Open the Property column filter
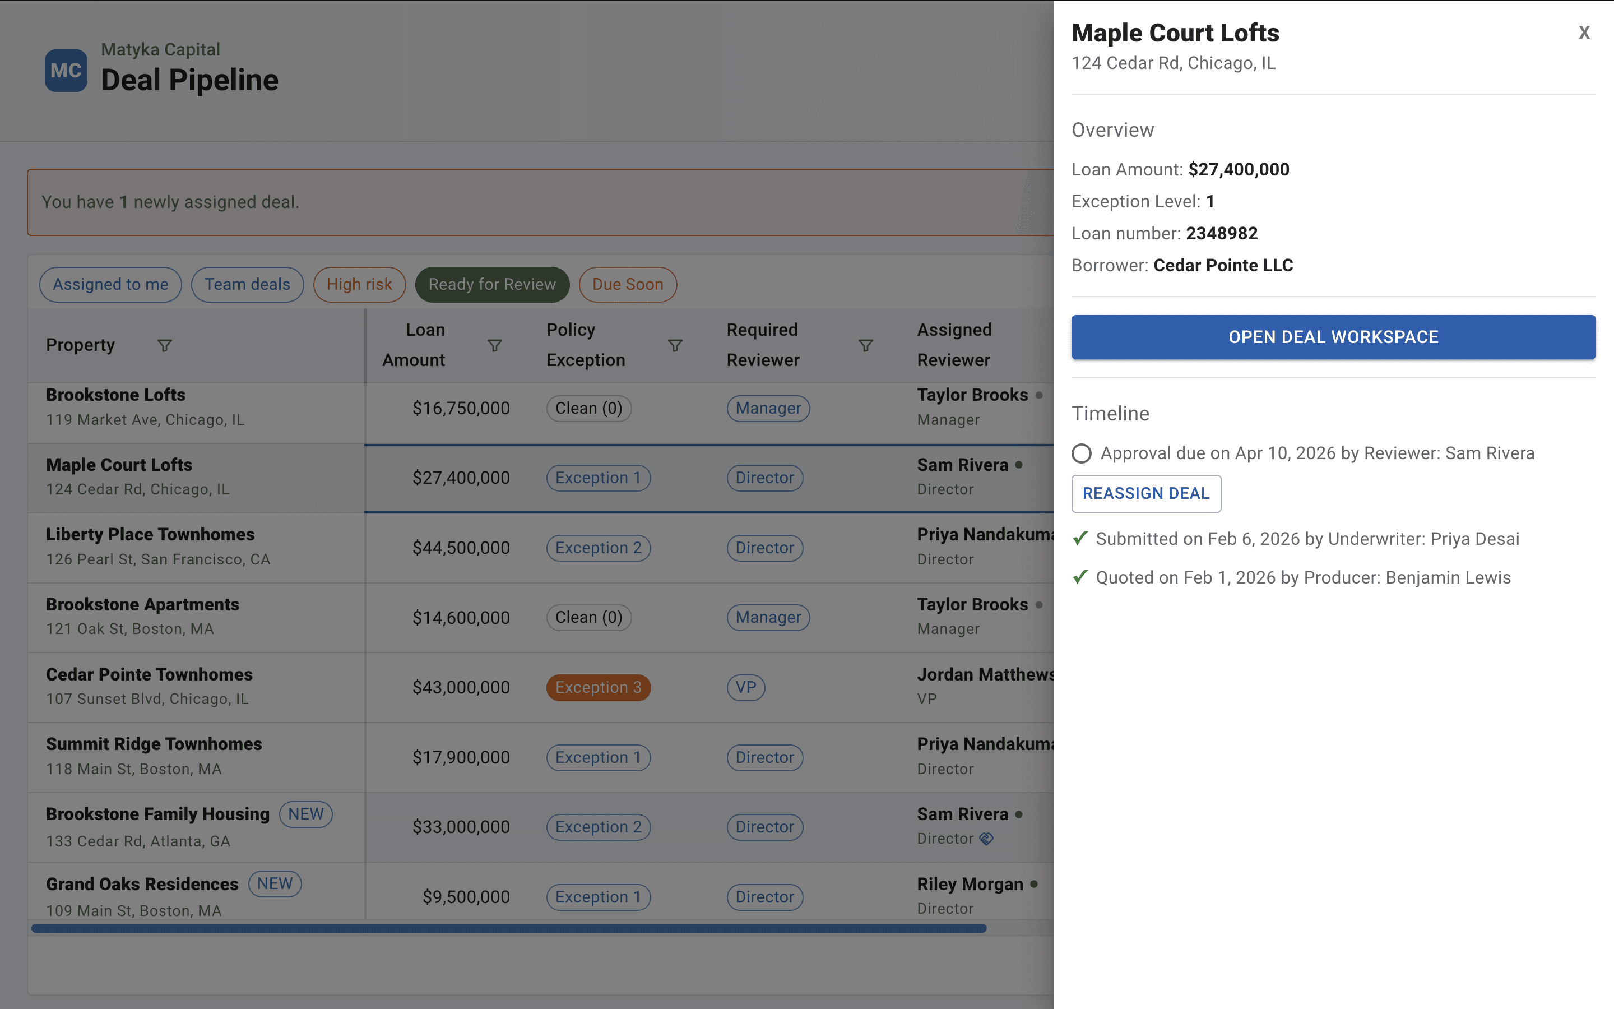 tap(164, 345)
